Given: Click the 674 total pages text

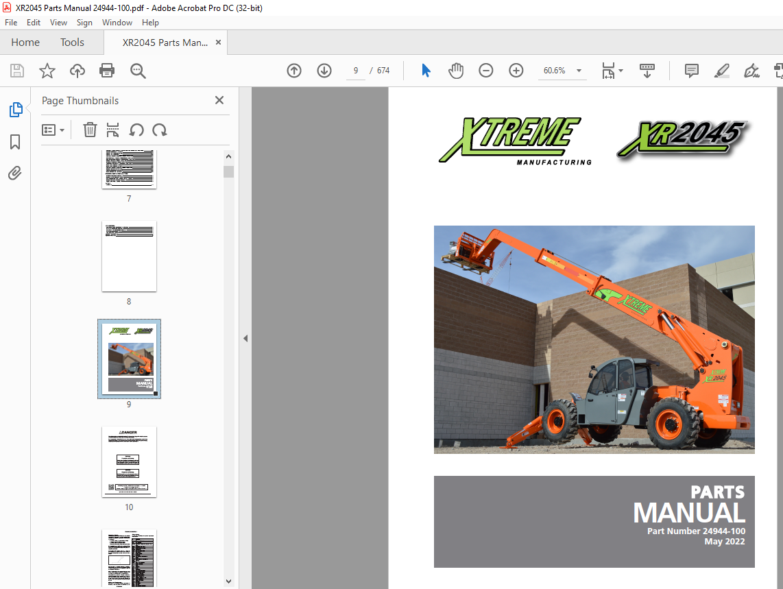Looking at the screenshot, I should [383, 71].
